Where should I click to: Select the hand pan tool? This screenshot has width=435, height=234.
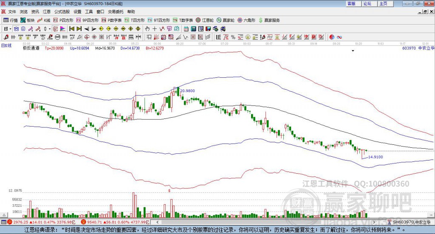[147, 29]
